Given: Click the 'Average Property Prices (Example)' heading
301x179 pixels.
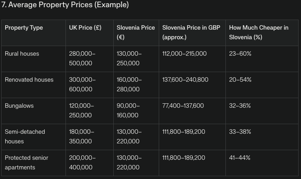Looking at the screenshot, I should pos(65,5).
